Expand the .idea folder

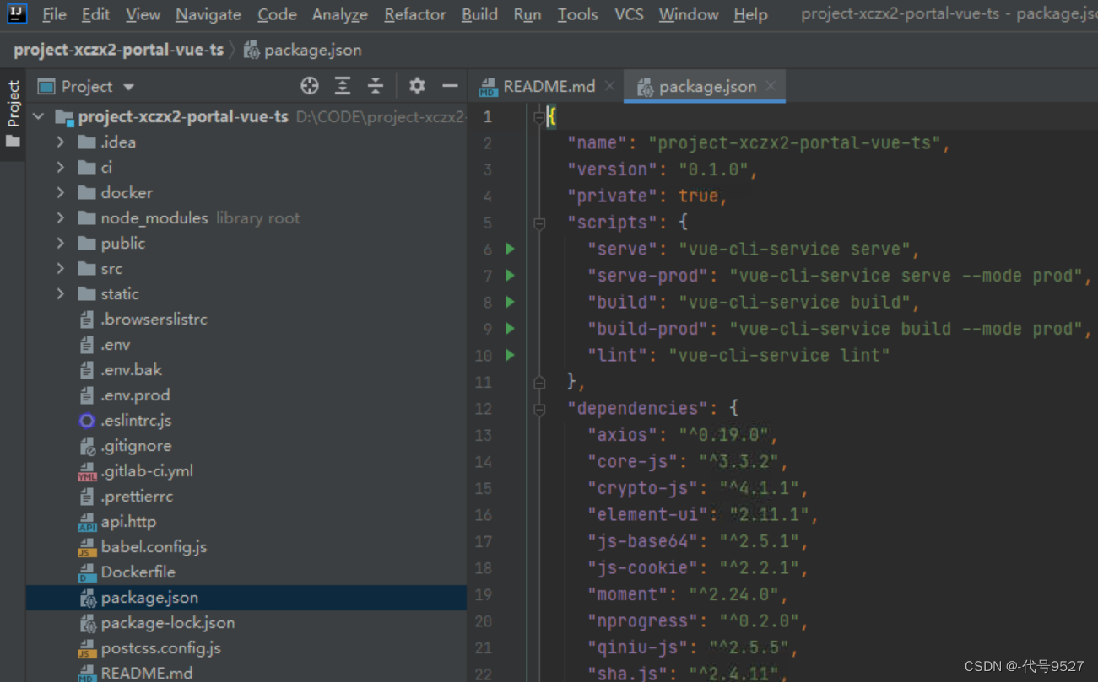click(61, 142)
